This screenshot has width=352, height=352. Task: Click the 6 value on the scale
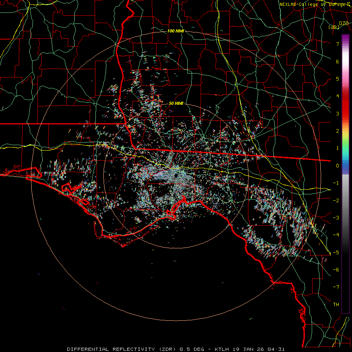click(338, 61)
